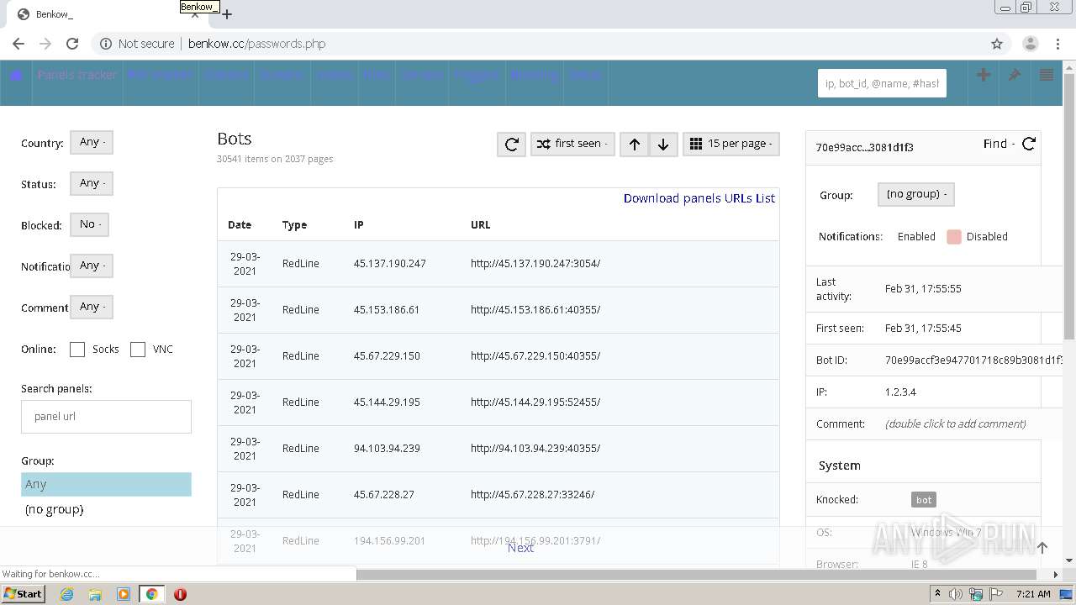Select (no group) in the Group list
This screenshot has width=1076, height=605.
point(106,509)
